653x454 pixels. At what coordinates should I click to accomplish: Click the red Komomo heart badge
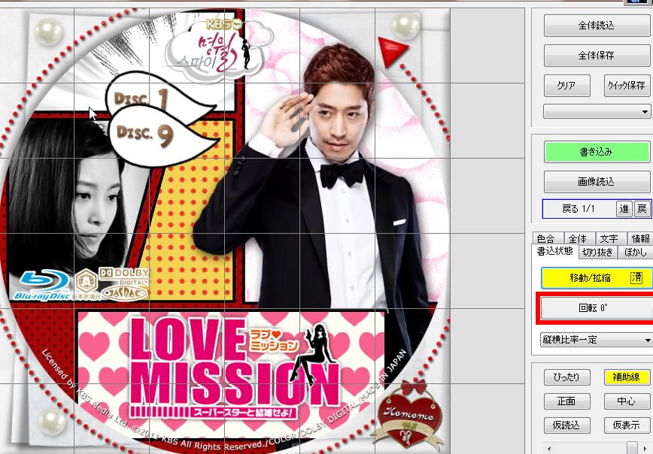[409, 414]
